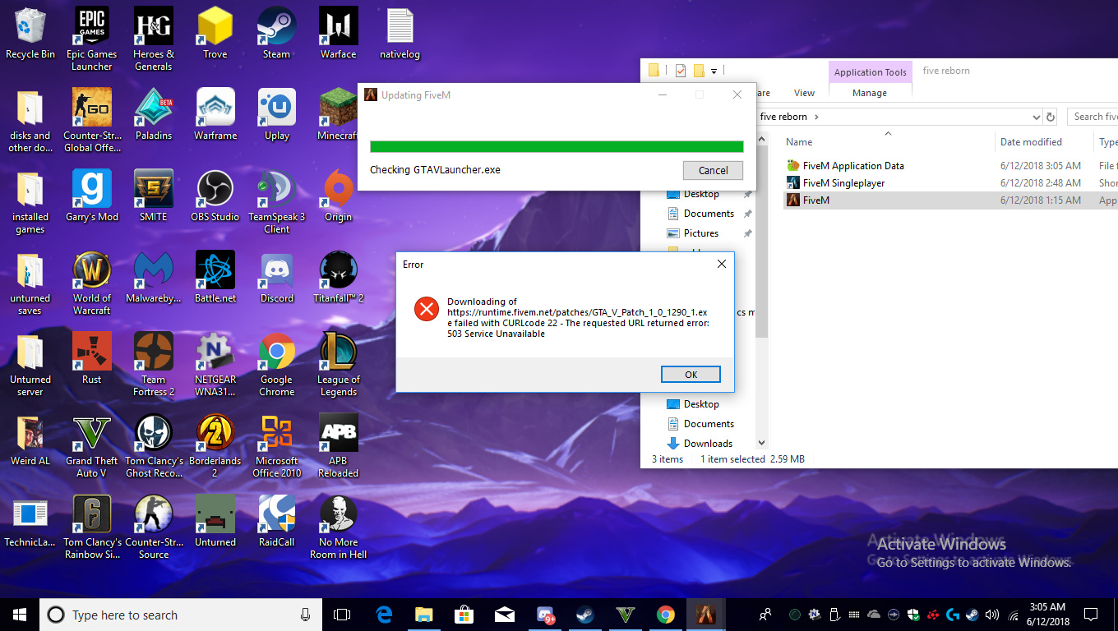Open the Epic Games Launcher
The height and width of the screenshot is (631, 1118).
(91, 27)
